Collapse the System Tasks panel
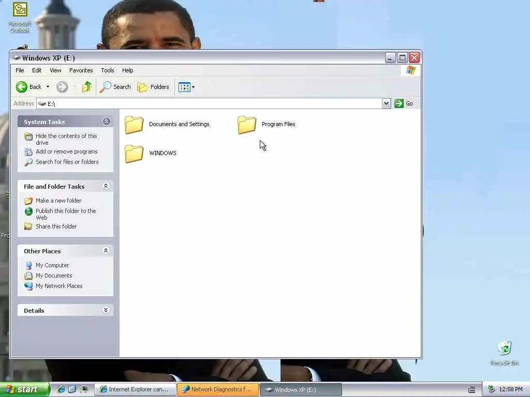530x397 pixels. (x=107, y=121)
